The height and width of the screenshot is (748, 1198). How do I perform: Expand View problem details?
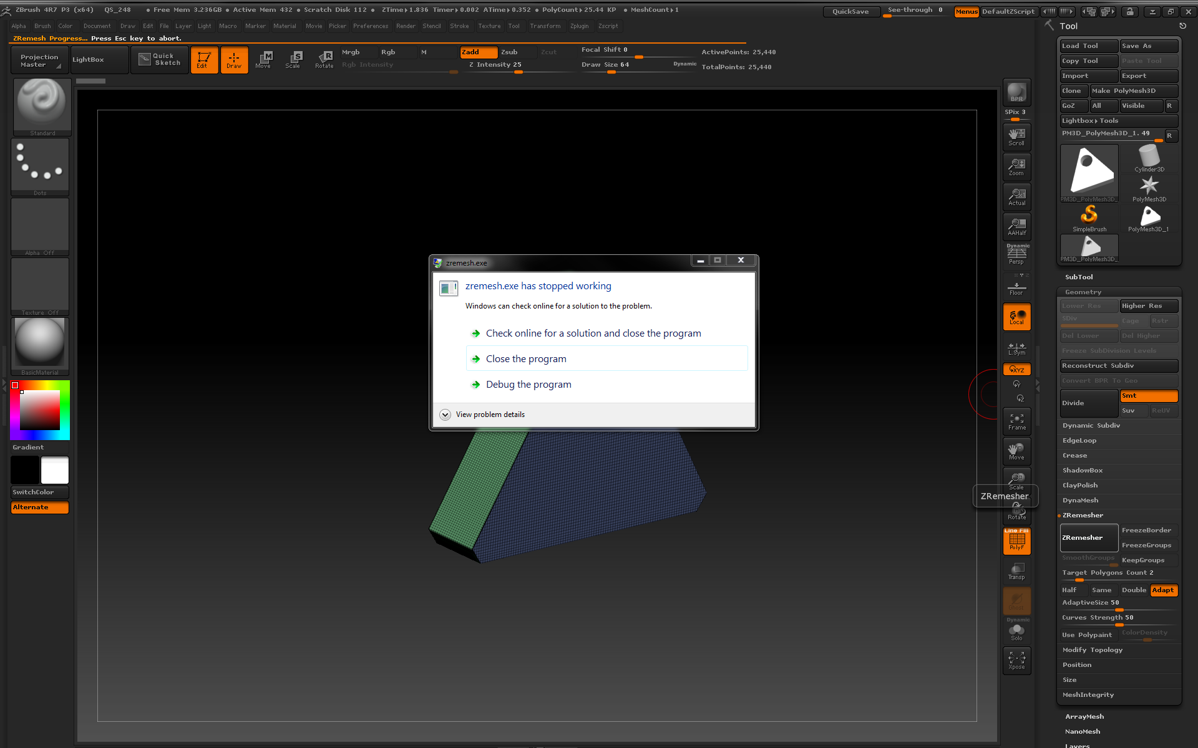click(482, 415)
